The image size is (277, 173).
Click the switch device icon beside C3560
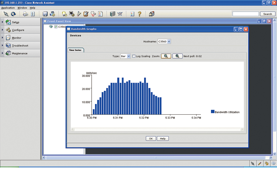pos(51,27)
